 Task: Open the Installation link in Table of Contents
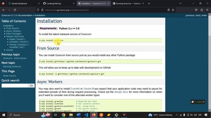click(x=8, y=26)
